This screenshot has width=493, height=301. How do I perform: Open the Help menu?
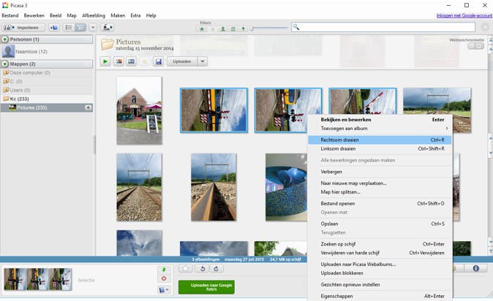click(x=151, y=15)
